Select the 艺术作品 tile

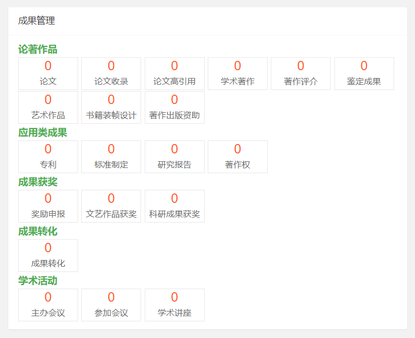click(48, 107)
